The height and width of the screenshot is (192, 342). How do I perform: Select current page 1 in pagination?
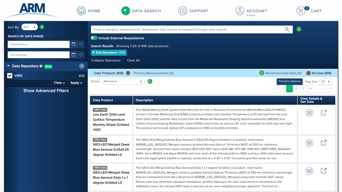click(x=289, y=88)
